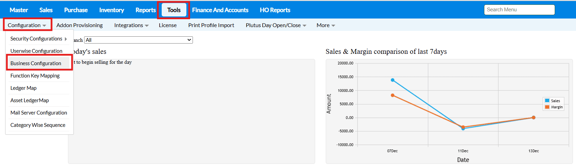Open Mail Server Configuration
Screen dimensions: 576x168
click(39, 113)
